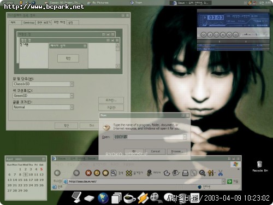Screen dimensions: 273x205
Task: Click Next track in the media player
Action: coord(229,34)
